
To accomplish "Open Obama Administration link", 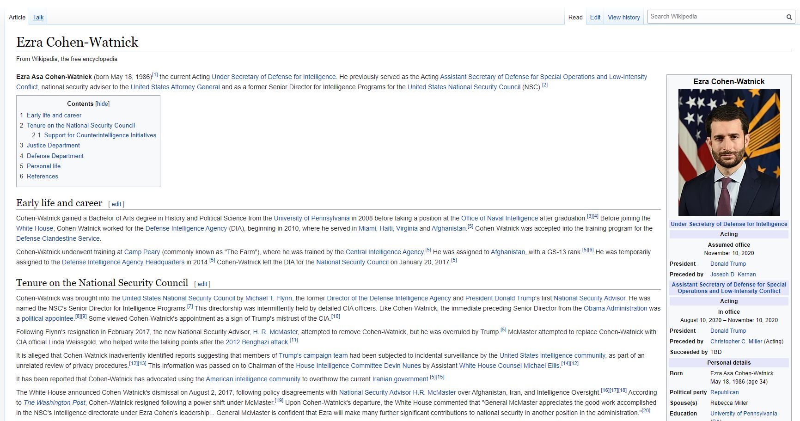I will point(615,308).
